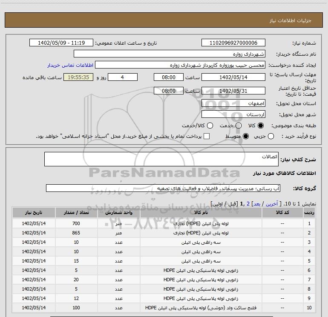This screenshot has width=328, height=317.
Task: Select the کالا radio button
Action: pyautogui.click(x=261, y=126)
